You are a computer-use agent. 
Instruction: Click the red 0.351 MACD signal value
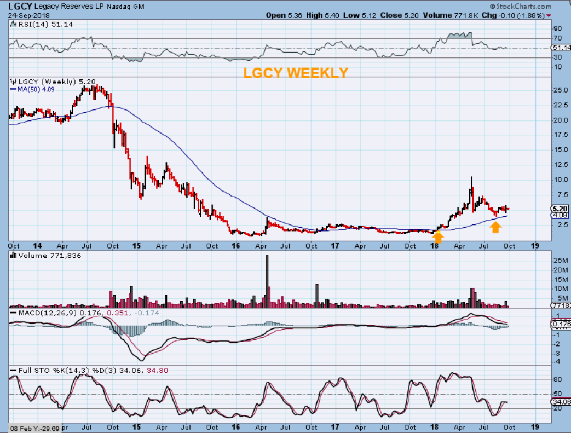[x=117, y=313]
